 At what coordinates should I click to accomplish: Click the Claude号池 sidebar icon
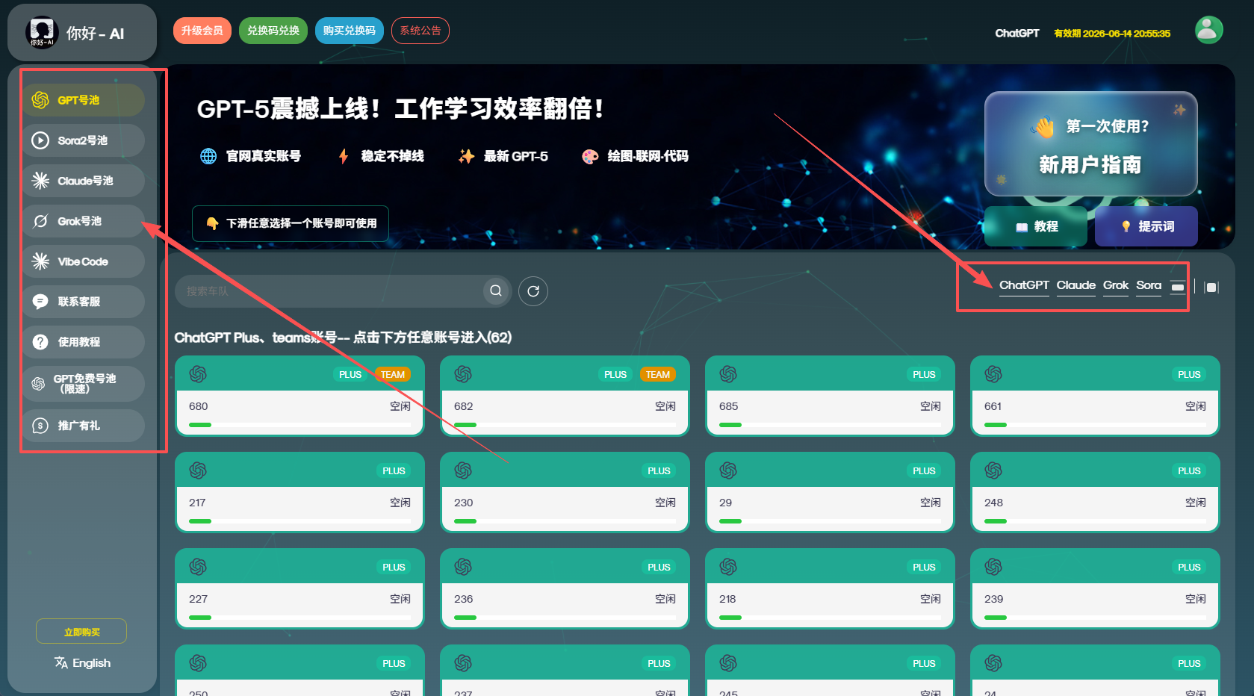[40, 180]
